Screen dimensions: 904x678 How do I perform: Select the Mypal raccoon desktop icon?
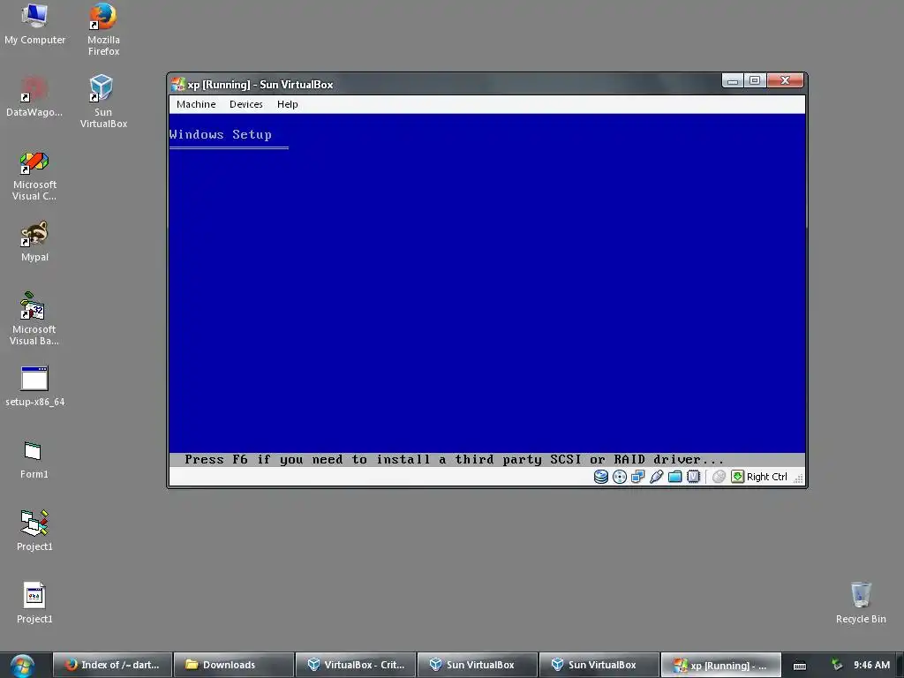click(x=34, y=242)
